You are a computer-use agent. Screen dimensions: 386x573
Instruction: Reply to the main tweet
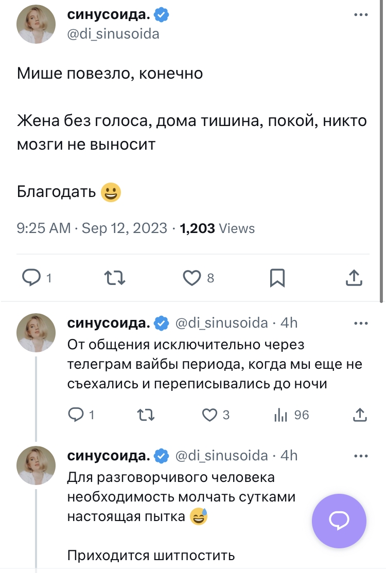[x=32, y=278]
